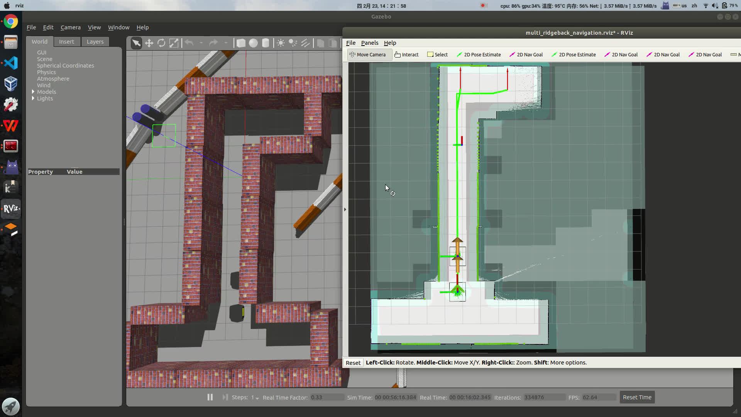The image size is (741, 417).
Task: Insert a cylinder into the scene
Action: (266, 43)
